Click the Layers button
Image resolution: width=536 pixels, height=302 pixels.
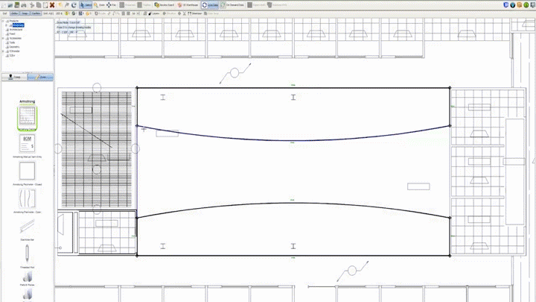(156, 13)
